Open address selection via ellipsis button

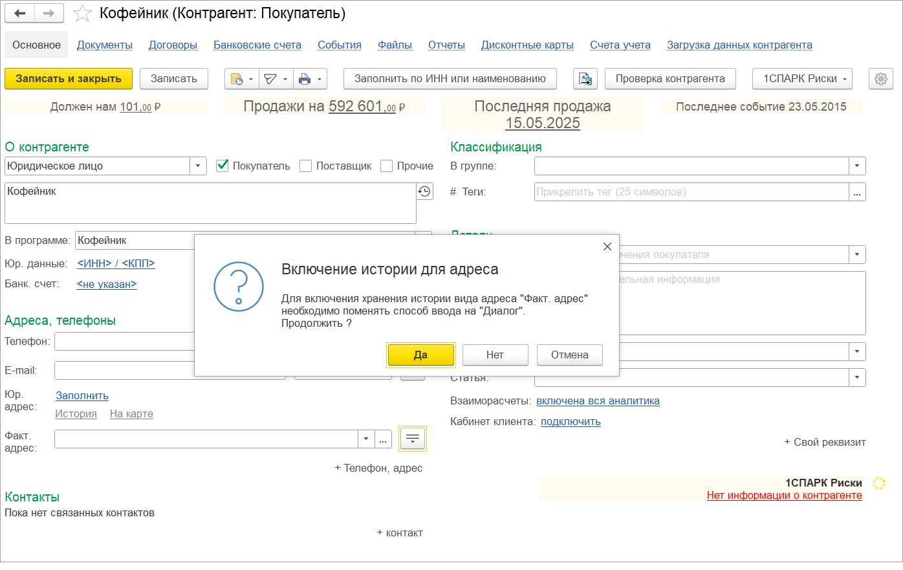pyautogui.click(x=383, y=438)
